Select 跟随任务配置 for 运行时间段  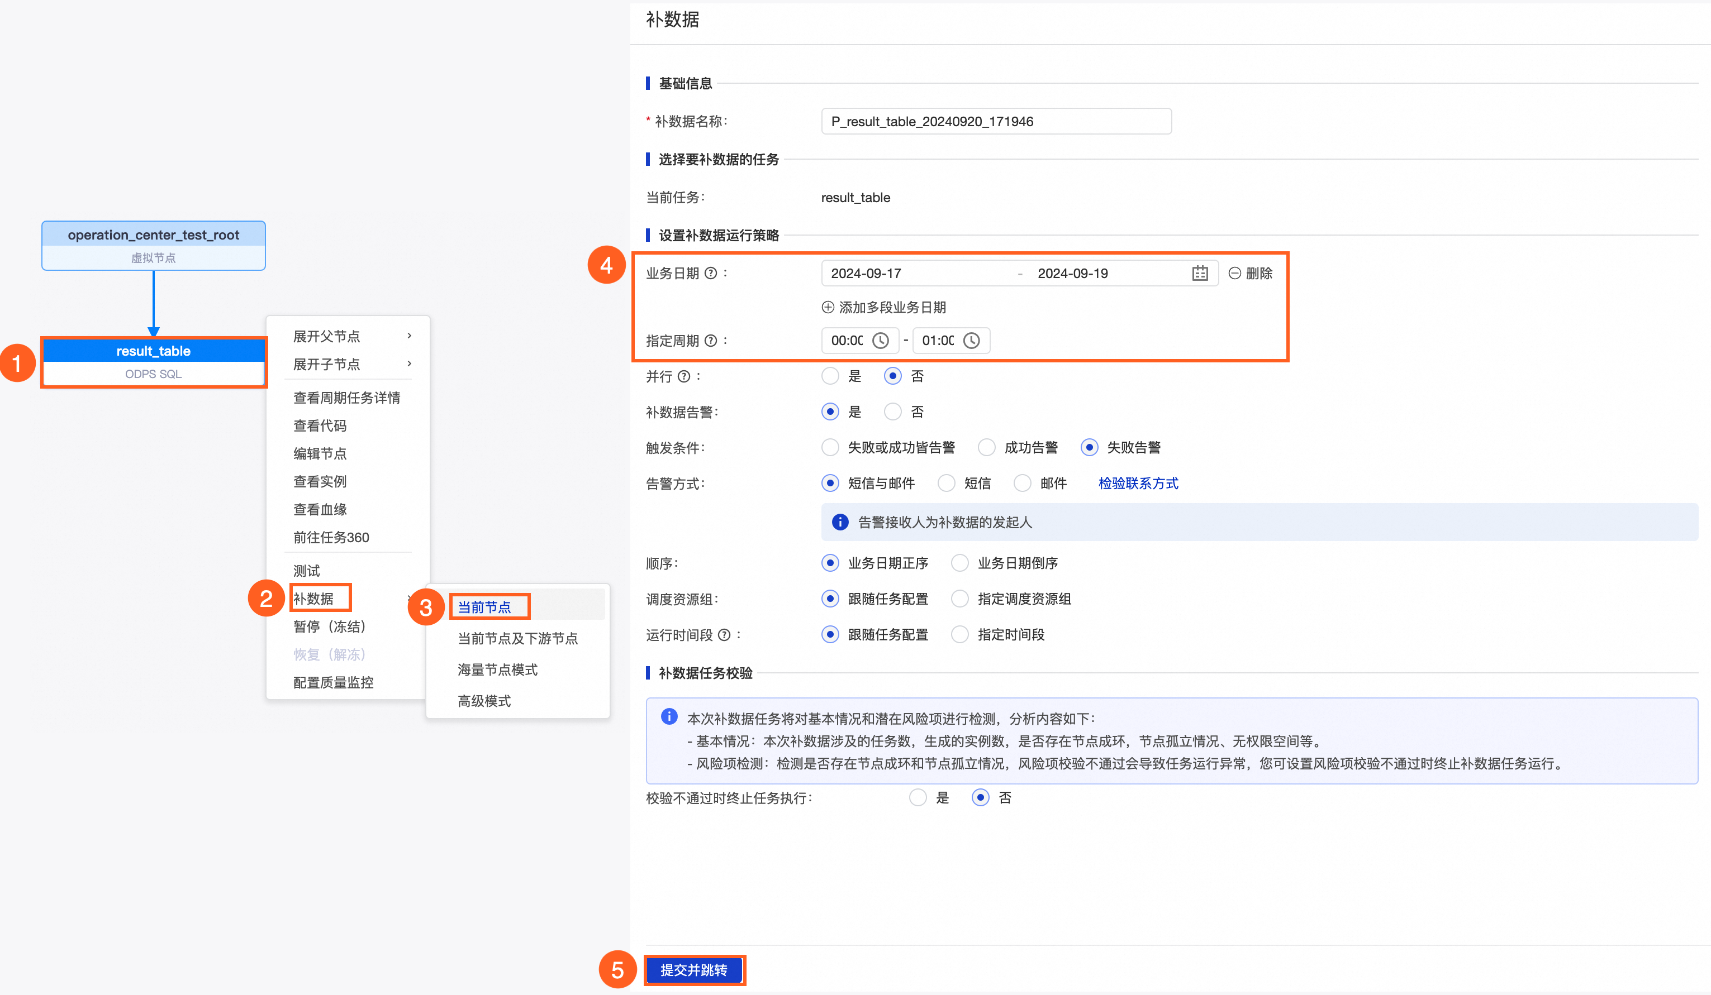pos(830,634)
